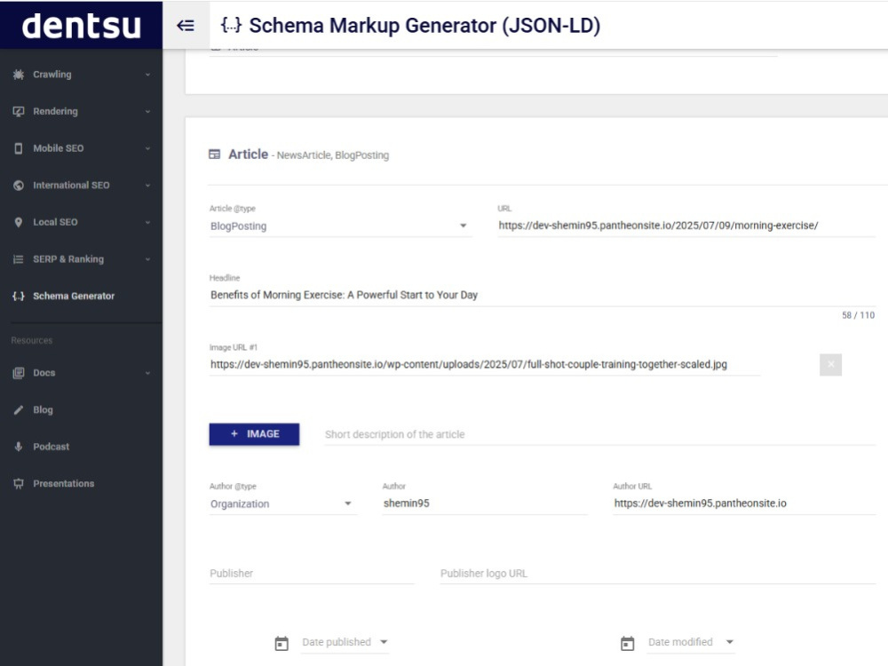The image size is (888, 666).
Task: Click the article URL input field
Action: [x=686, y=226]
